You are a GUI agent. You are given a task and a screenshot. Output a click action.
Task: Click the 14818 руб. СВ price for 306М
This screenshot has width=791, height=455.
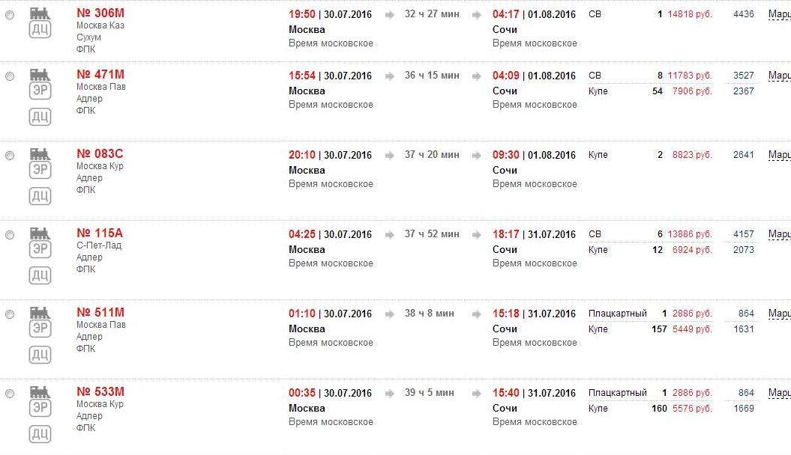(x=690, y=14)
